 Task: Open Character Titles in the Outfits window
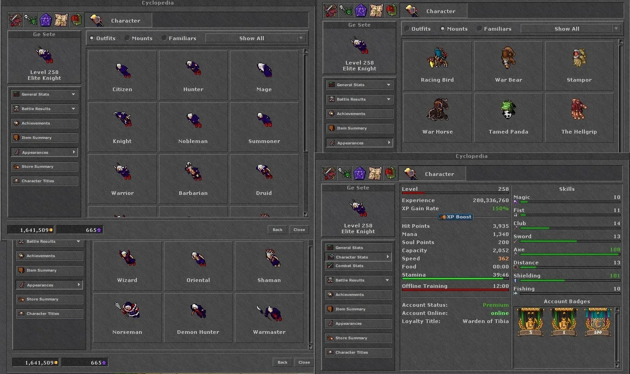pos(44,181)
